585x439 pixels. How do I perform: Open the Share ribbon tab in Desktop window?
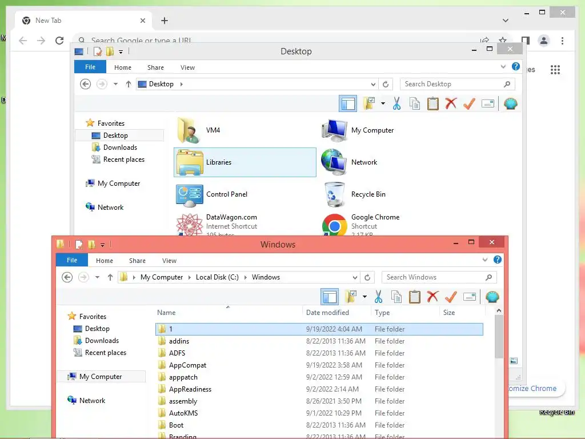155,67
